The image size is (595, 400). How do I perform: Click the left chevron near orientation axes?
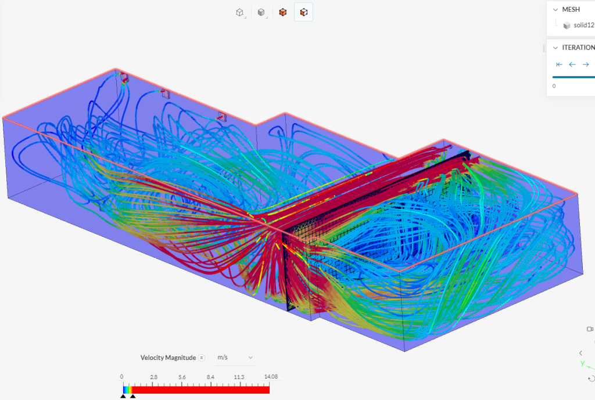pyautogui.click(x=580, y=353)
